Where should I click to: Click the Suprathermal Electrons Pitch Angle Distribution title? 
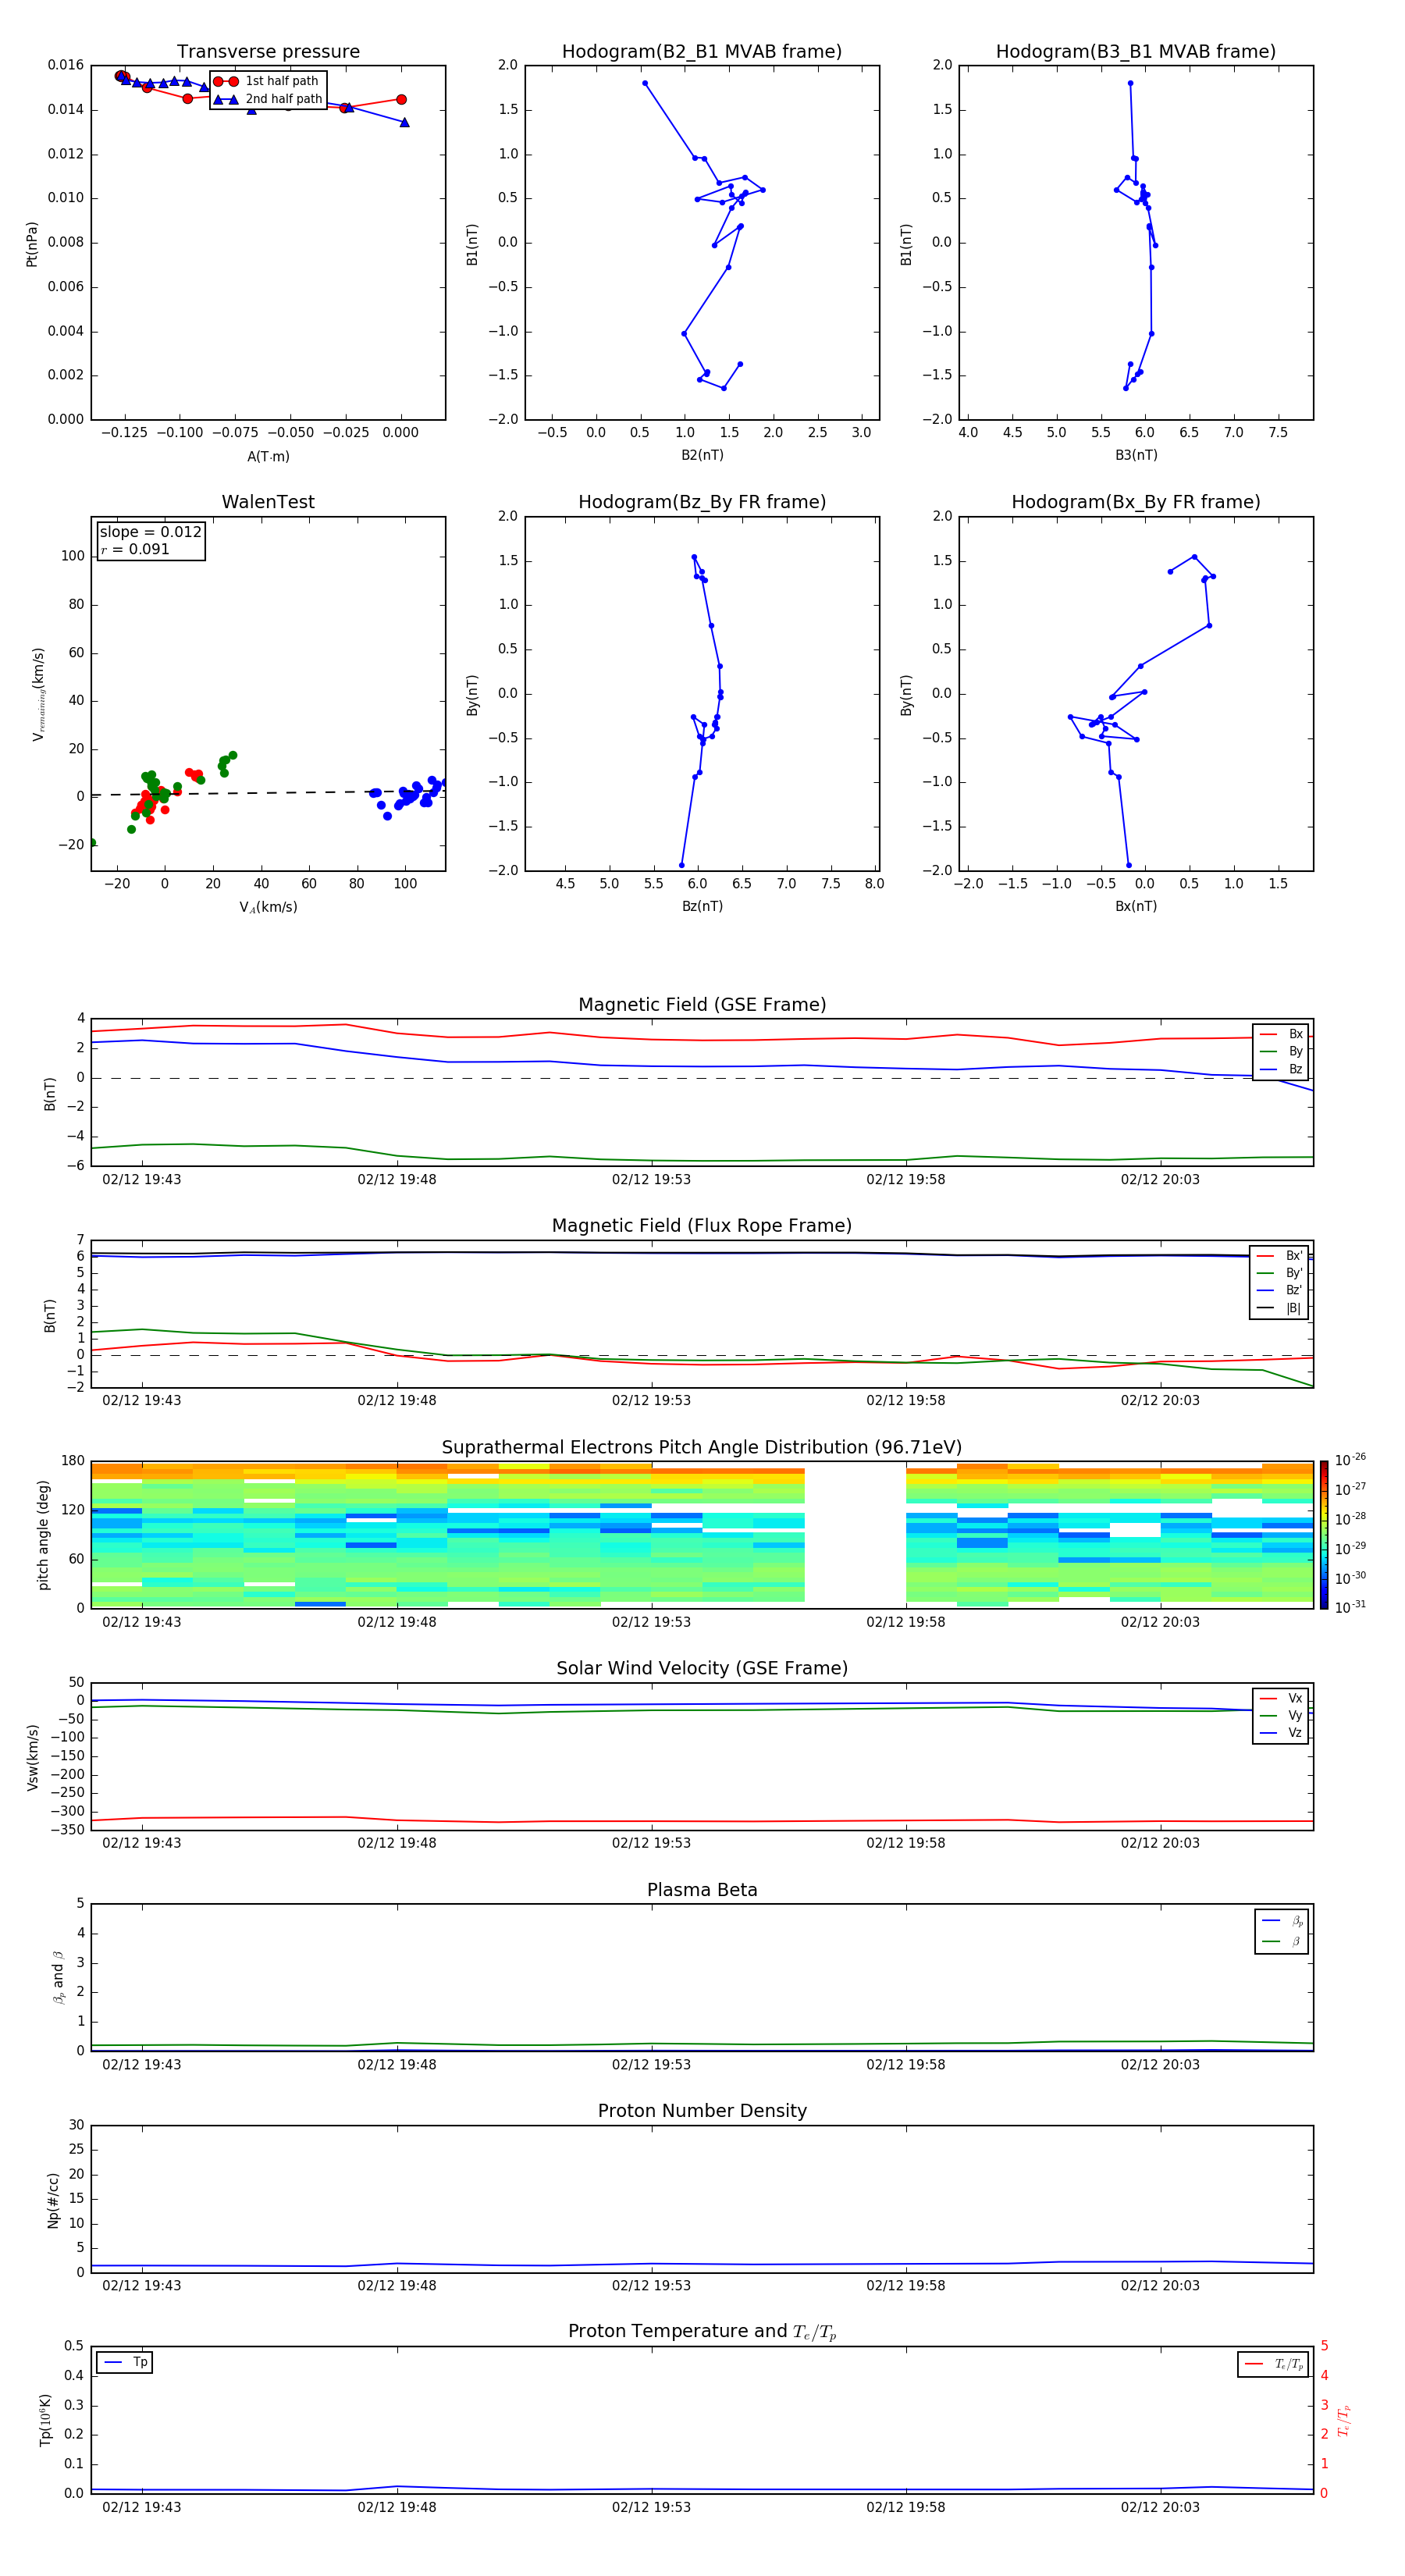[x=702, y=1448]
